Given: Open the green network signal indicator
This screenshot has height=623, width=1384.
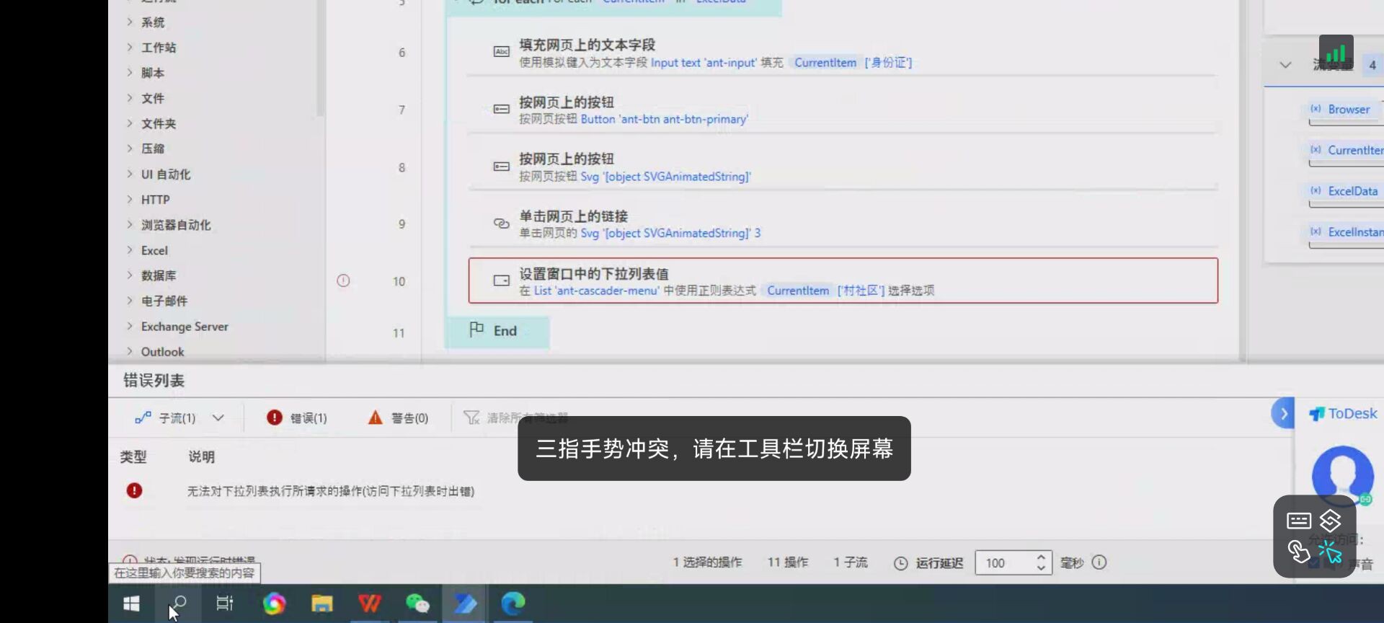Looking at the screenshot, I should tap(1336, 52).
